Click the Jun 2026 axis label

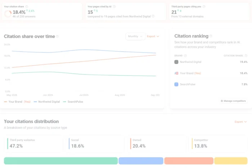pyautogui.click(x=48, y=95)
